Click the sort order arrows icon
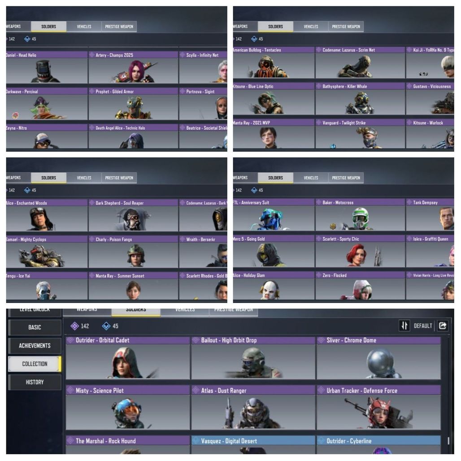Viewport: 461px width, 461px height. click(x=404, y=326)
